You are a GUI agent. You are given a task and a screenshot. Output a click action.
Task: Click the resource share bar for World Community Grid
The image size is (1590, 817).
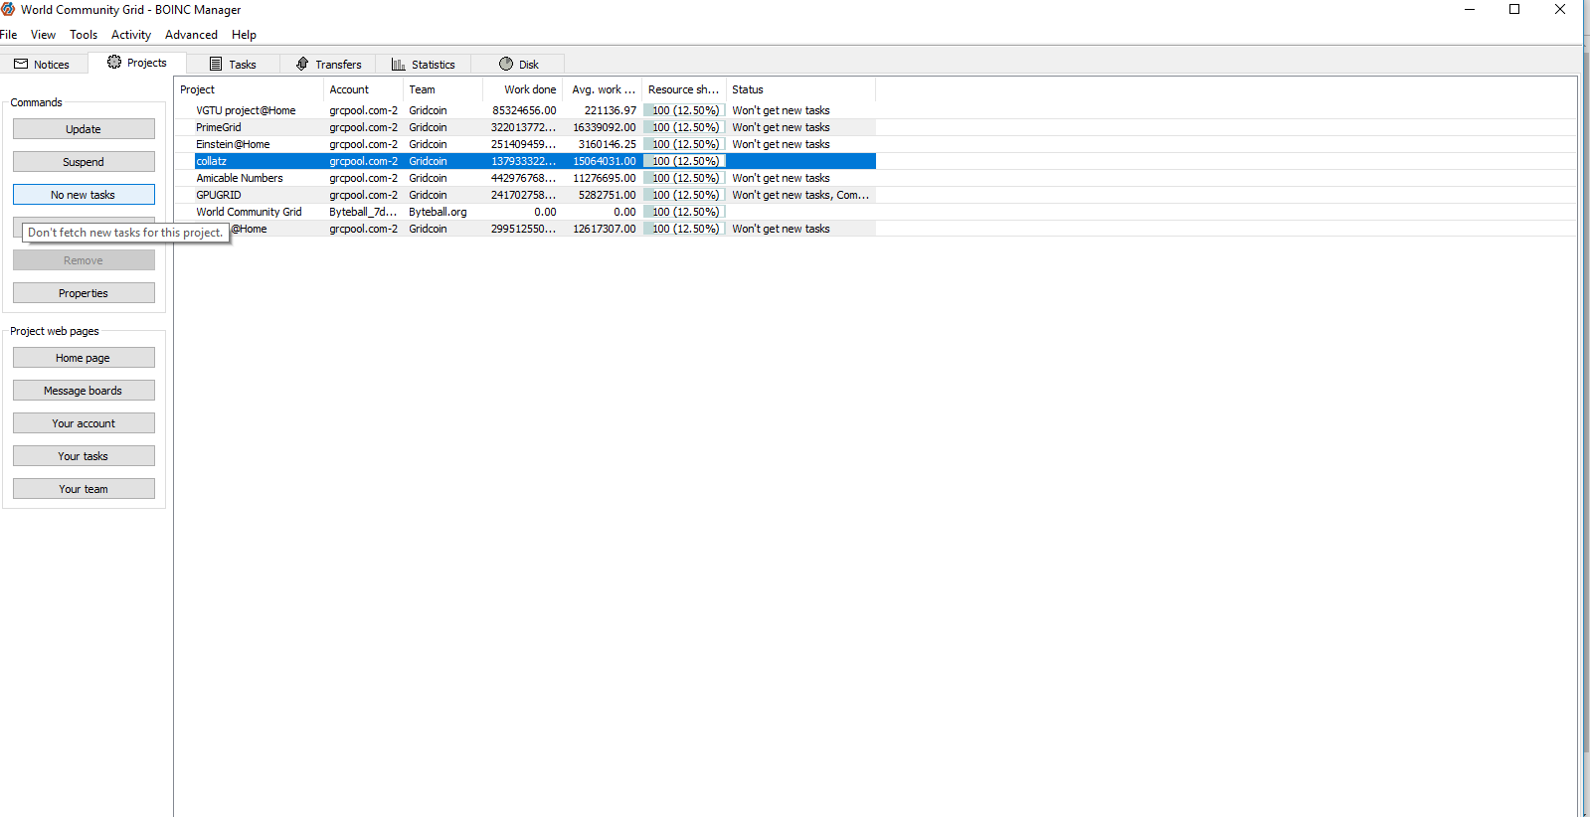(x=684, y=212)
